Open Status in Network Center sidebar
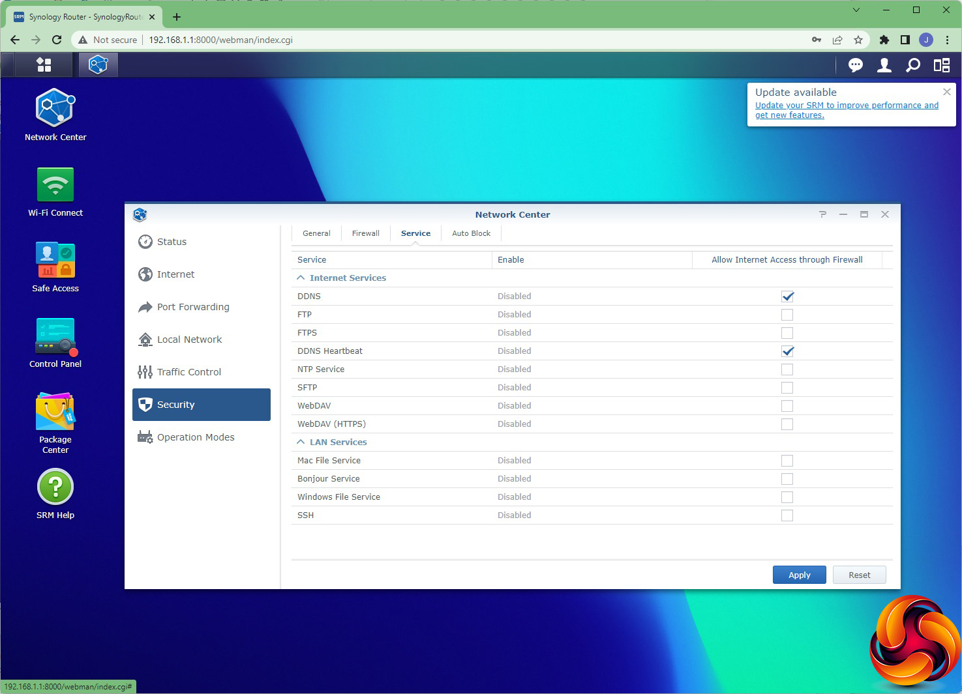 click(202, 242)
